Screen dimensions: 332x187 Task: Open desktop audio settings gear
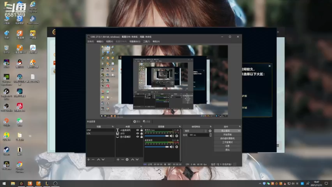(177, 147)
